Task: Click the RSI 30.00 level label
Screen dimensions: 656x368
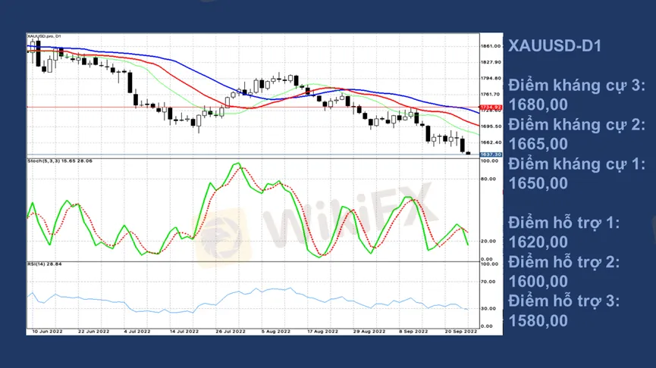Action: pos(489,309)
